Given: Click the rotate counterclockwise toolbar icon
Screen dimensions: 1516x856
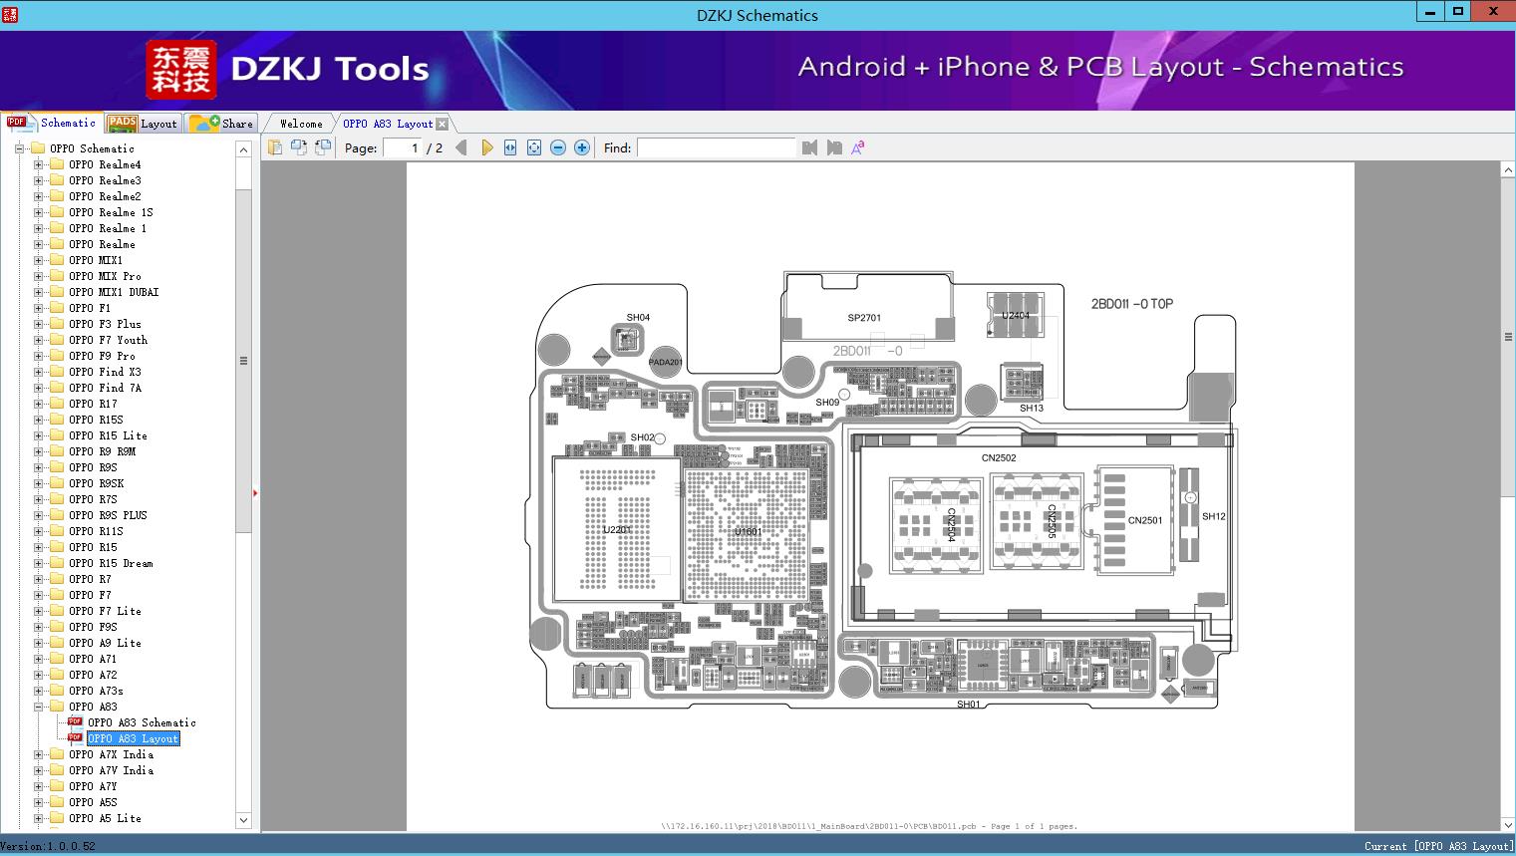Looking at the screenshot, I should pyautogui.click(x=299, y=147).
